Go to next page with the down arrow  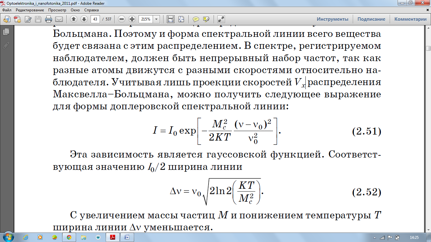(x=84, y=19)
